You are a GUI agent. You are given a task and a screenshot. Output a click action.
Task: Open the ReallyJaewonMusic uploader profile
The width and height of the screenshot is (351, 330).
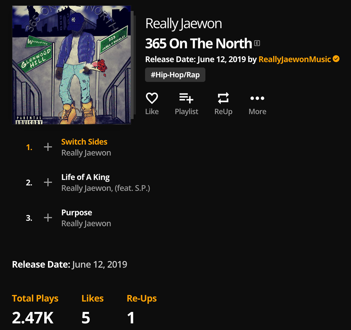pyautogui.click(x=295, y=59)
